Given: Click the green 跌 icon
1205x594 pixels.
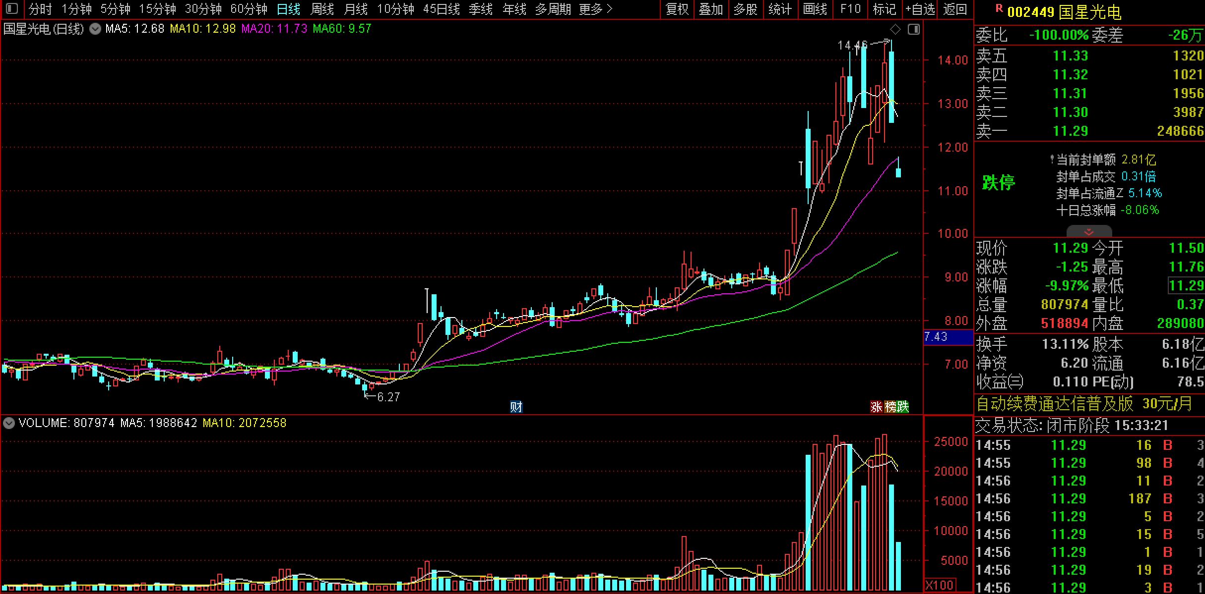Looking at the screenshot, I should pyautogui.click(x=903, y=407).
